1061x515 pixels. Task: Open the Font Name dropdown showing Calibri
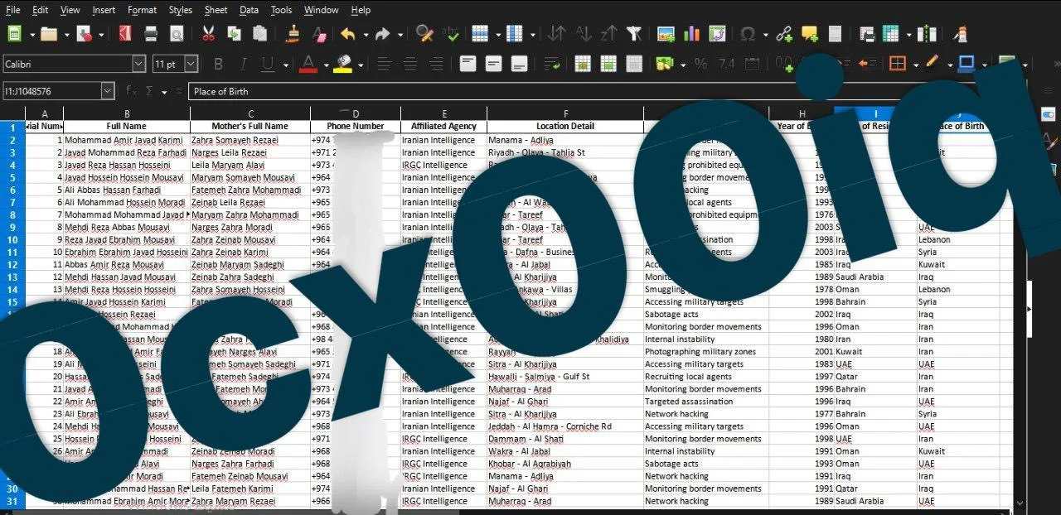138,64
